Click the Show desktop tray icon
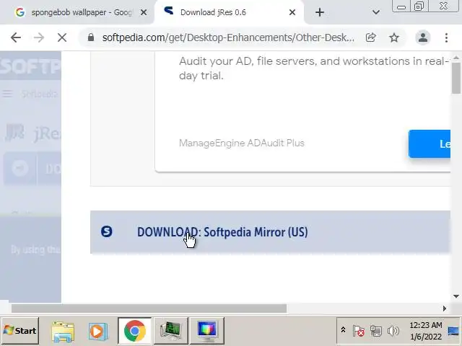This screenshot has width=462, height=346. (453, 331)
